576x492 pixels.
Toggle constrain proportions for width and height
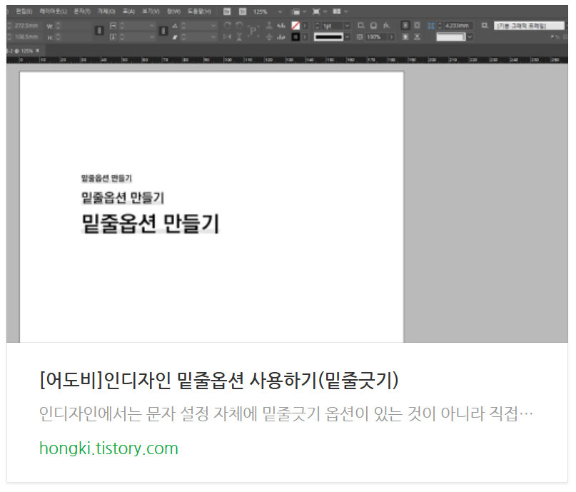98,31
